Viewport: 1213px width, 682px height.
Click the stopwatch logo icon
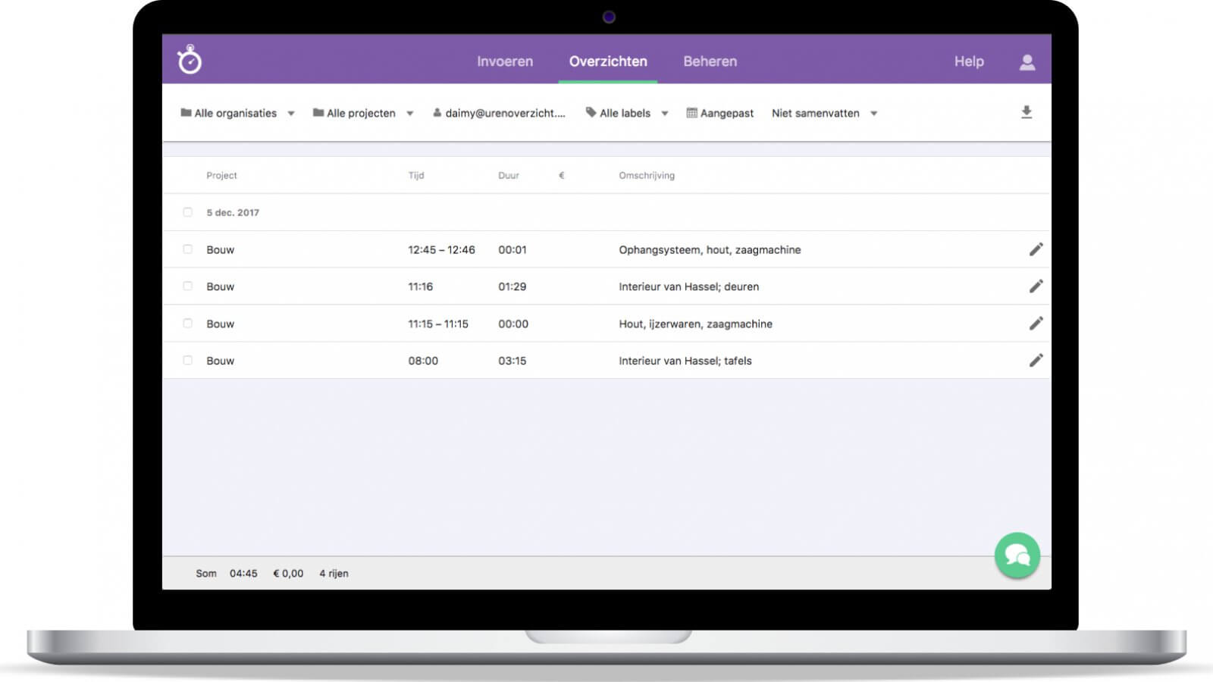pos(190,60)
